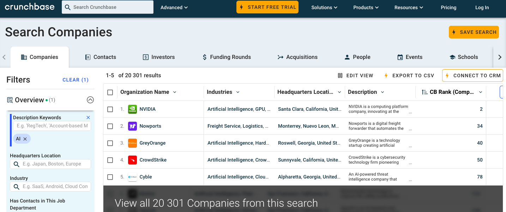
Task: Click the NVIDIA company logo icon
Action: (132, 109)
